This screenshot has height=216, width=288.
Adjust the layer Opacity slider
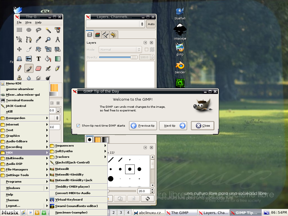pyautogui.click(x=118, y=57)
